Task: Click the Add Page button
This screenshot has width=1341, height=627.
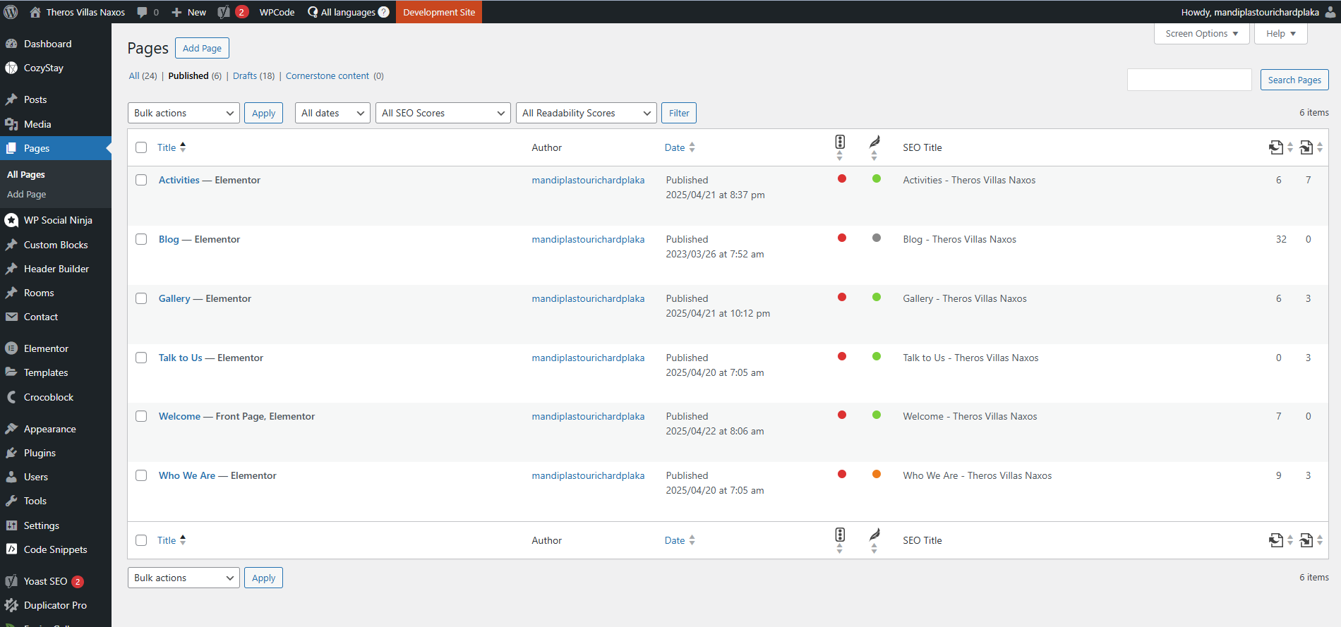Action: pyautogui.click(x=202, y=48)
